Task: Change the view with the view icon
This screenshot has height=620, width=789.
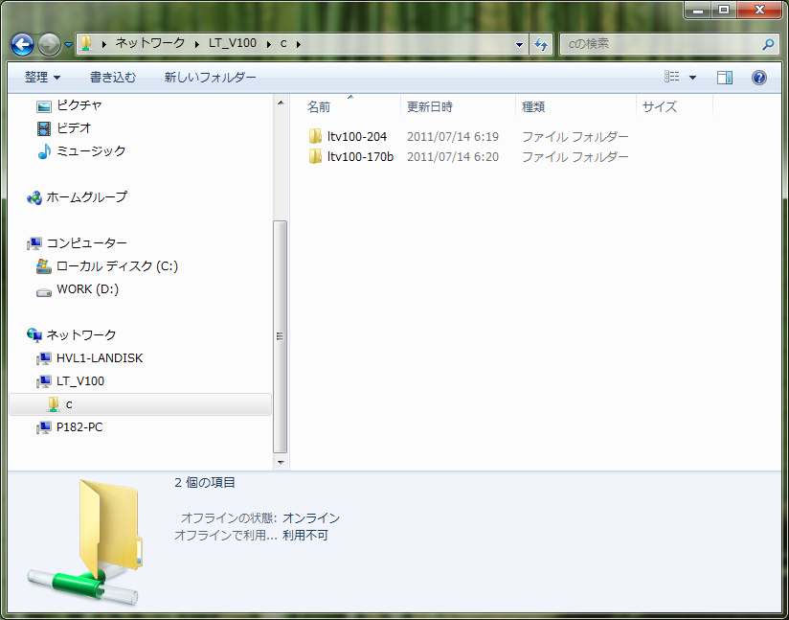Action: tap(672, 77)
